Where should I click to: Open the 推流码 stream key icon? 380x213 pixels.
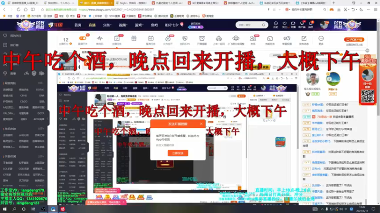100,40
